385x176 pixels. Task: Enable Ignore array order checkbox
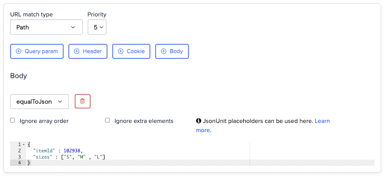tap(13, 121)
